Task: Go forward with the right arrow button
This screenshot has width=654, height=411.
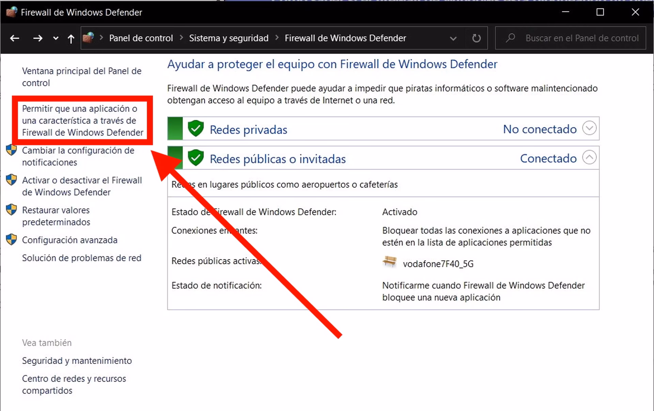Action: (37, 38)
